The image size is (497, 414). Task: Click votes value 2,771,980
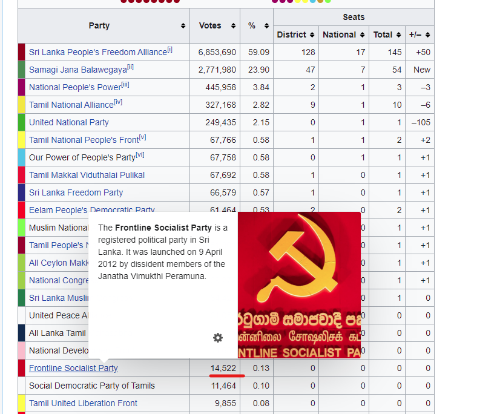(217, 70)
